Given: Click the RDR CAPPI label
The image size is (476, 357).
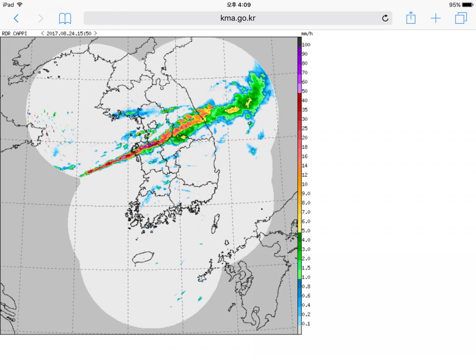Looking at the screenshot, I should [x=16, y=33].
